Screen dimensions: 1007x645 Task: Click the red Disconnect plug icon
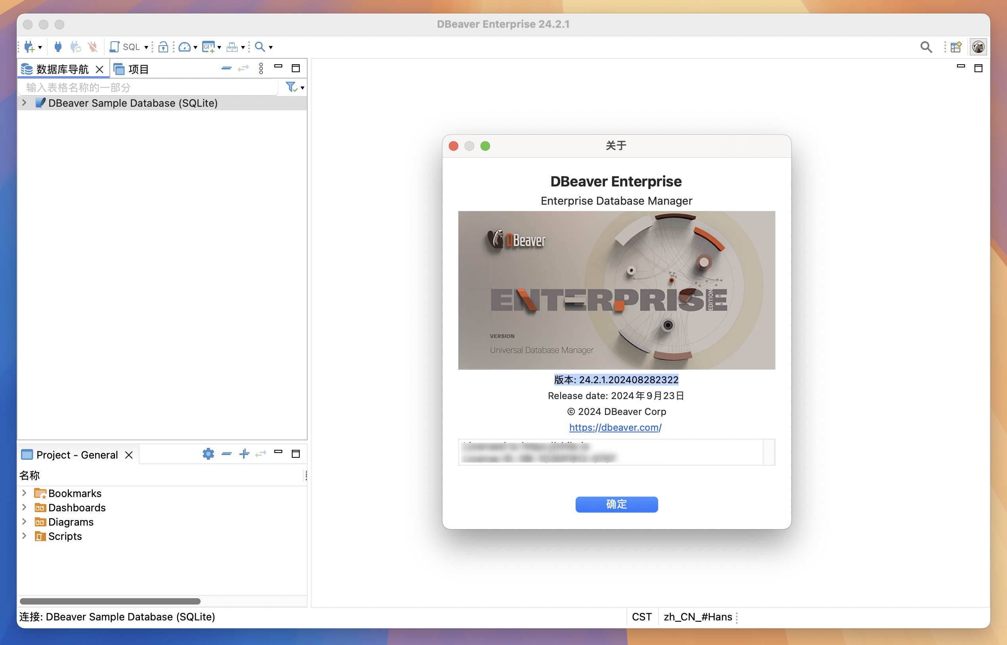[x=92, y=47]
